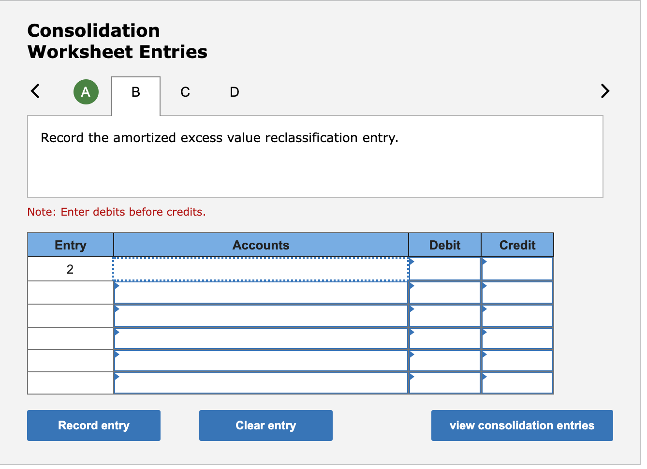Viewport: 647px width, 469px height.
Task: Click the blue flag marker in the second Accounts cell
Action: 116,286
